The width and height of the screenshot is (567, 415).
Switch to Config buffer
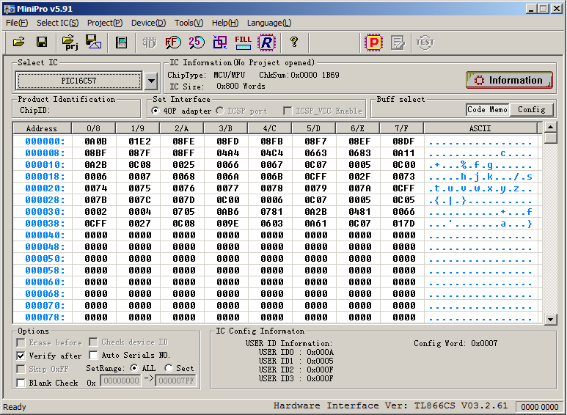pyautogui.click(x=531, y=109)
